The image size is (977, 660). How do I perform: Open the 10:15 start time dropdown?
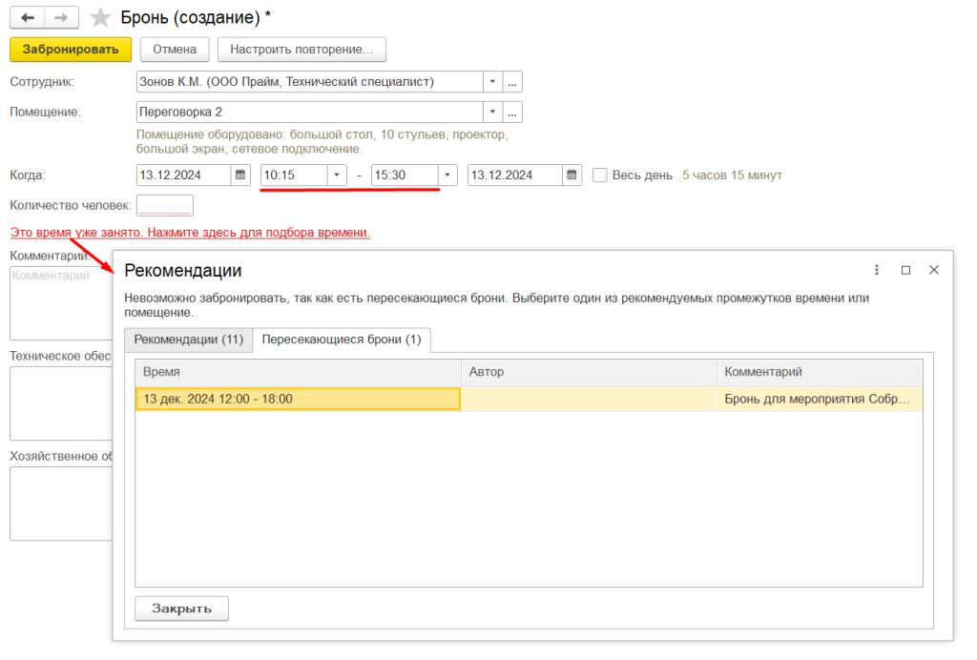coord(337,175)
